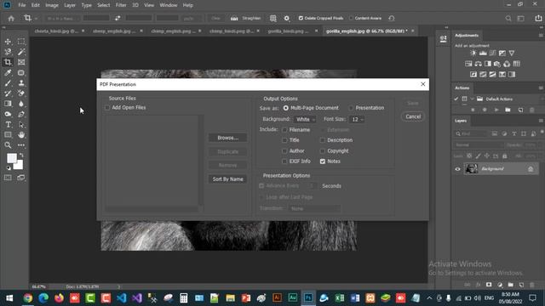Add a Brightness/Contrast adjustment
Viewport: 545px width, 306px height.
[473, 53]
